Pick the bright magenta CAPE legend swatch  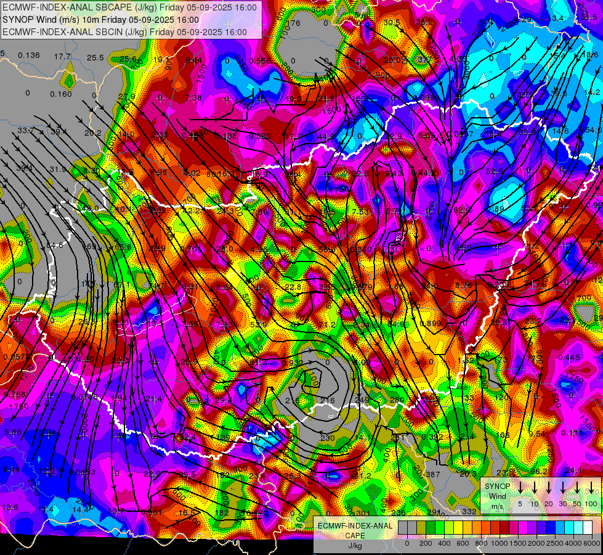click(x=523, y=528)
